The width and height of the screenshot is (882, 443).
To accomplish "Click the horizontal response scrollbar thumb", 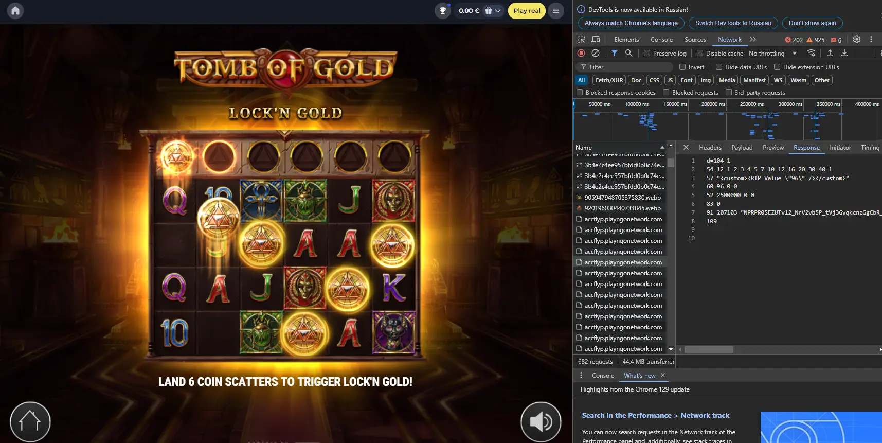I will pos(709,349).
